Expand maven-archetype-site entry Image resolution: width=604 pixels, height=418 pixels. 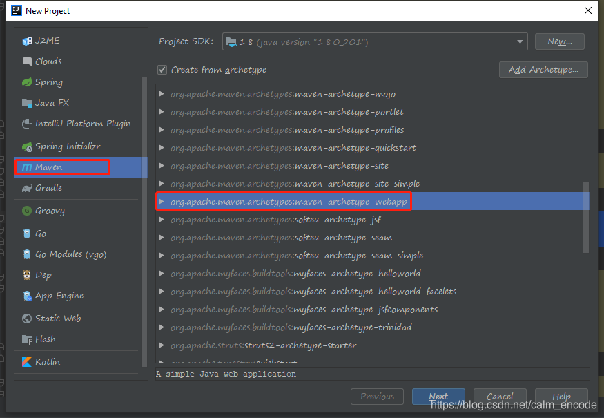(162, 165)
